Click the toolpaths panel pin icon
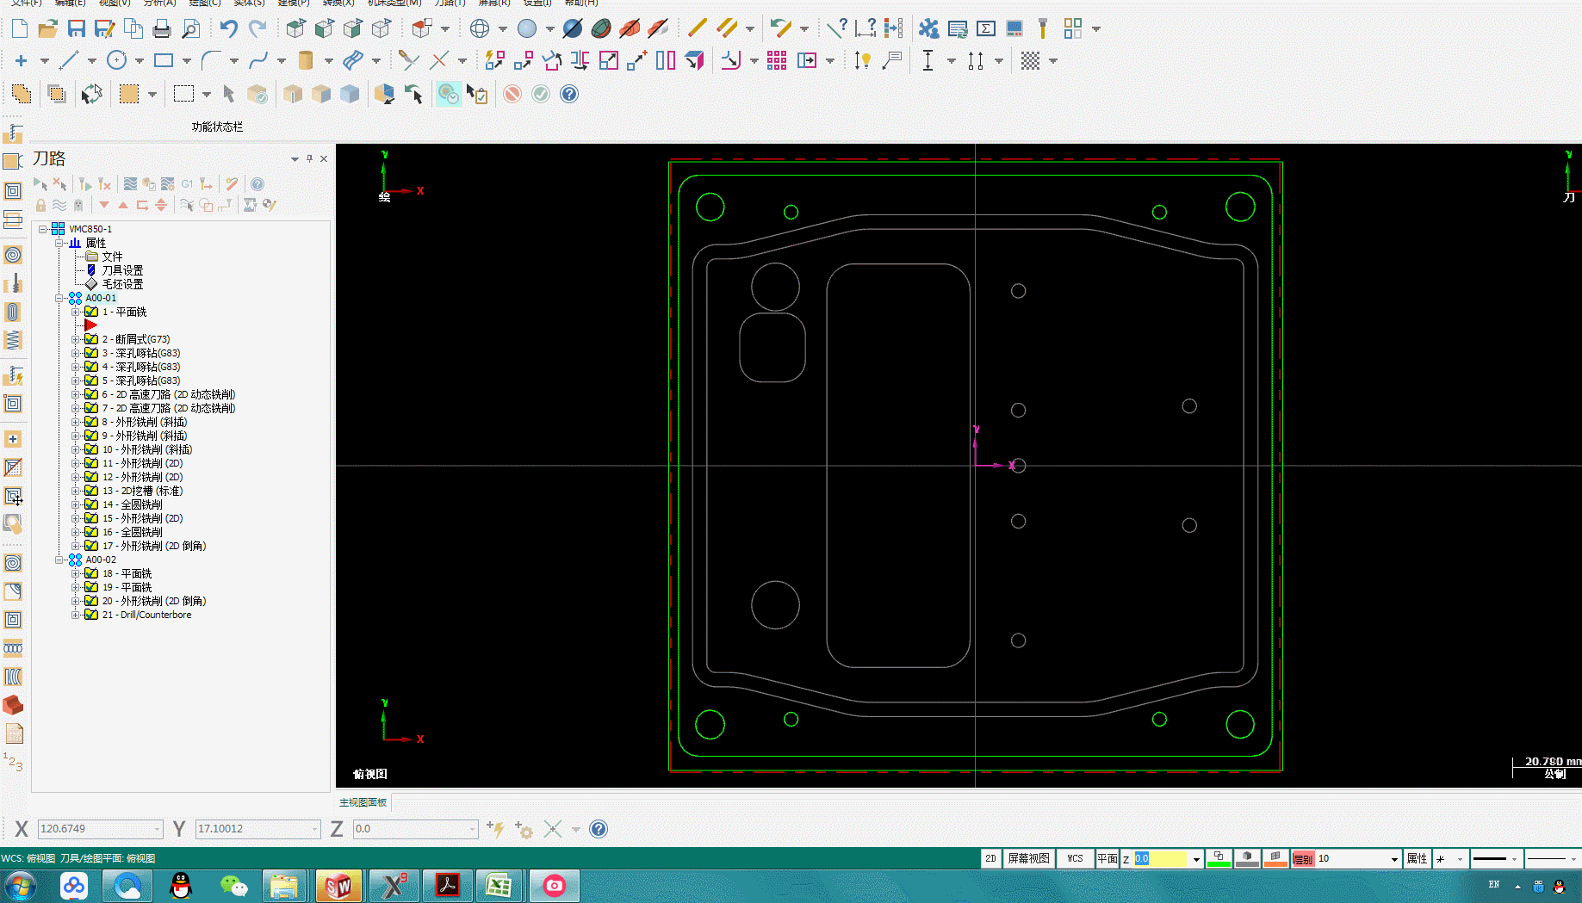Viewport: 1582px width, 903px height. [x=309, y=158]
